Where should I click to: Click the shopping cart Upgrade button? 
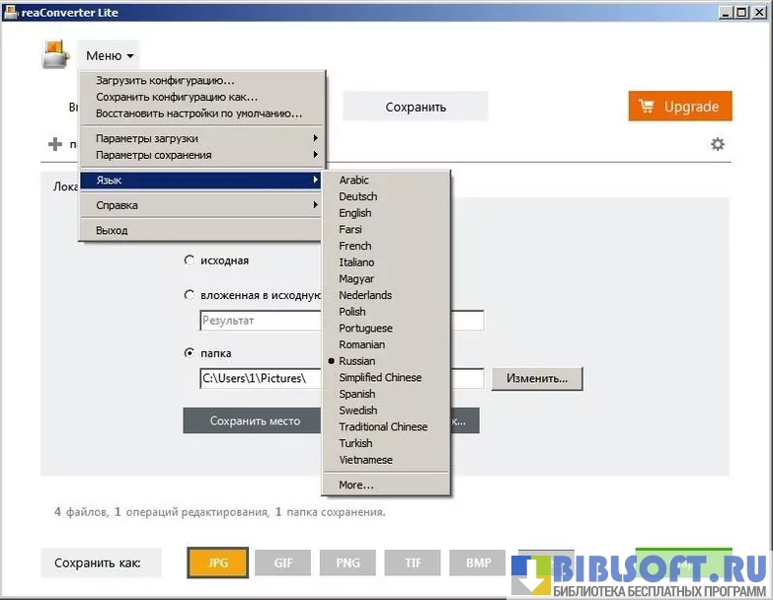click(680, 107)
